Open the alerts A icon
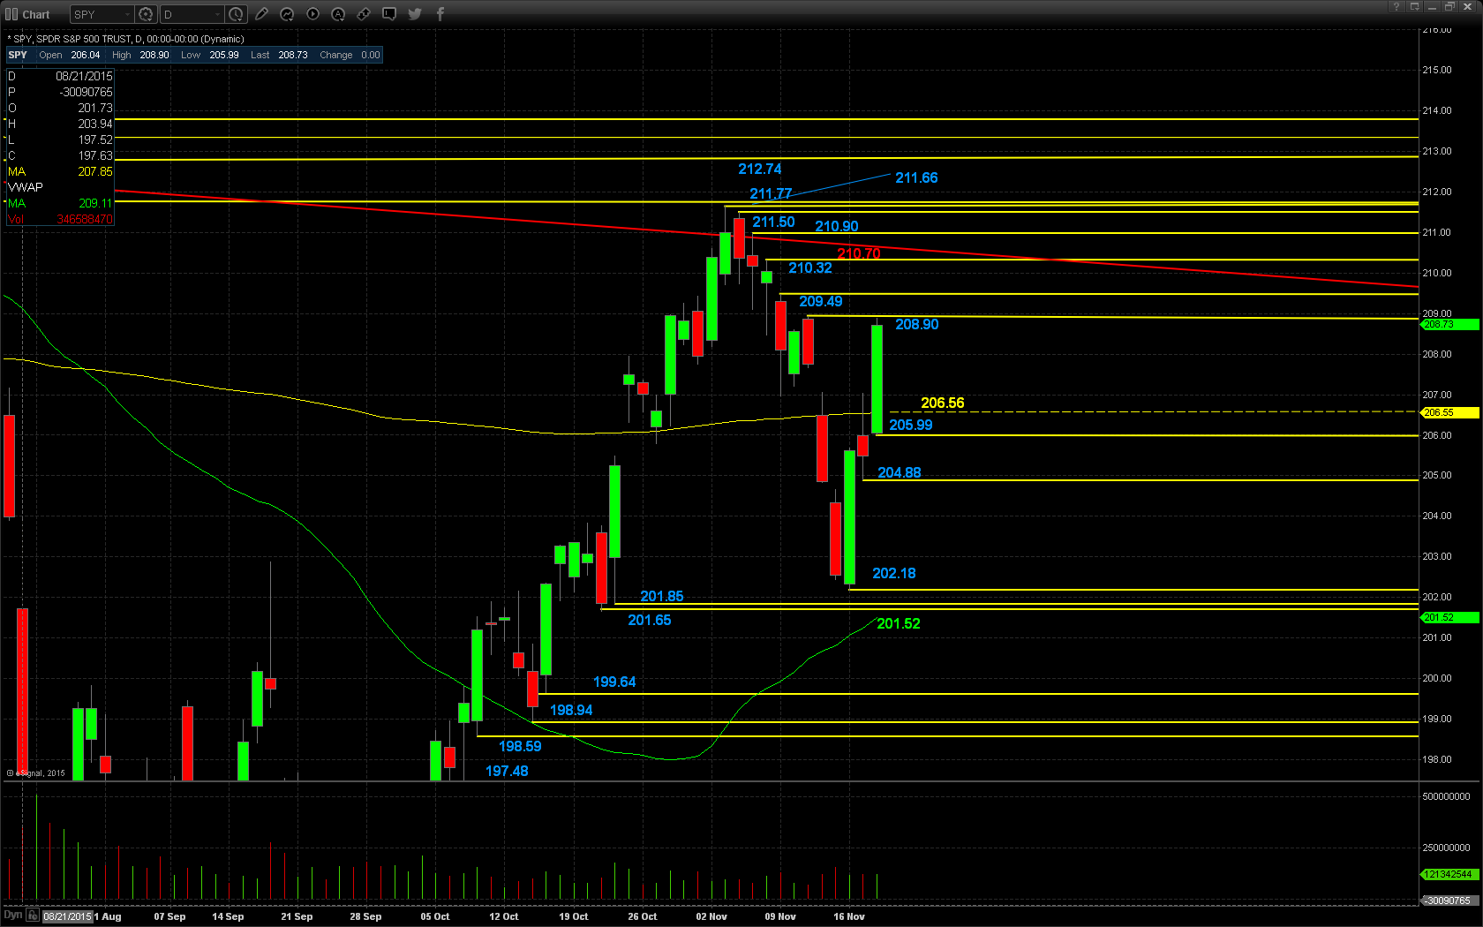The height and width of the screenshot is (927, 1483). click(x=338, y=14)
